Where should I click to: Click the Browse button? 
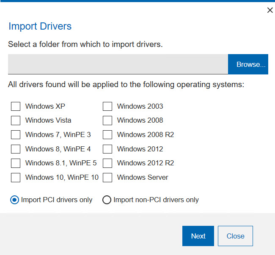coord(248,64)
